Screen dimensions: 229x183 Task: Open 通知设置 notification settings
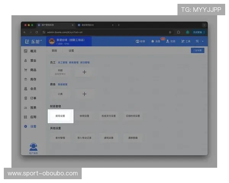(109, 138)
